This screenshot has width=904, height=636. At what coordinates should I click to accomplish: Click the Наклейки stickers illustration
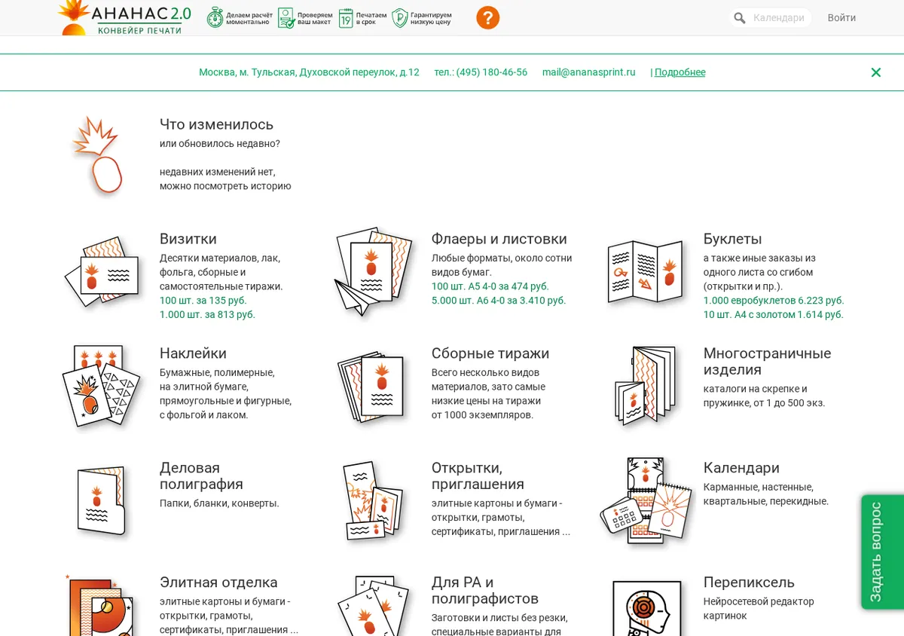tap(101, 386)
